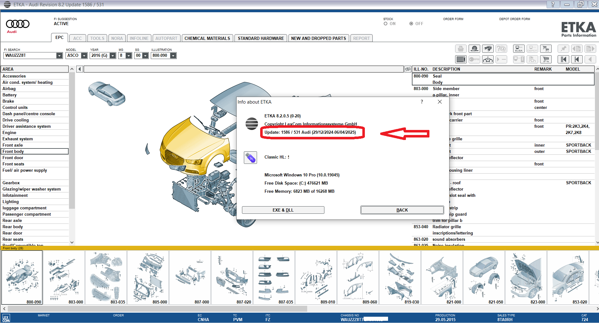Select Lighting in area list
The image size is (599, 323).
[x=35, y=202]
